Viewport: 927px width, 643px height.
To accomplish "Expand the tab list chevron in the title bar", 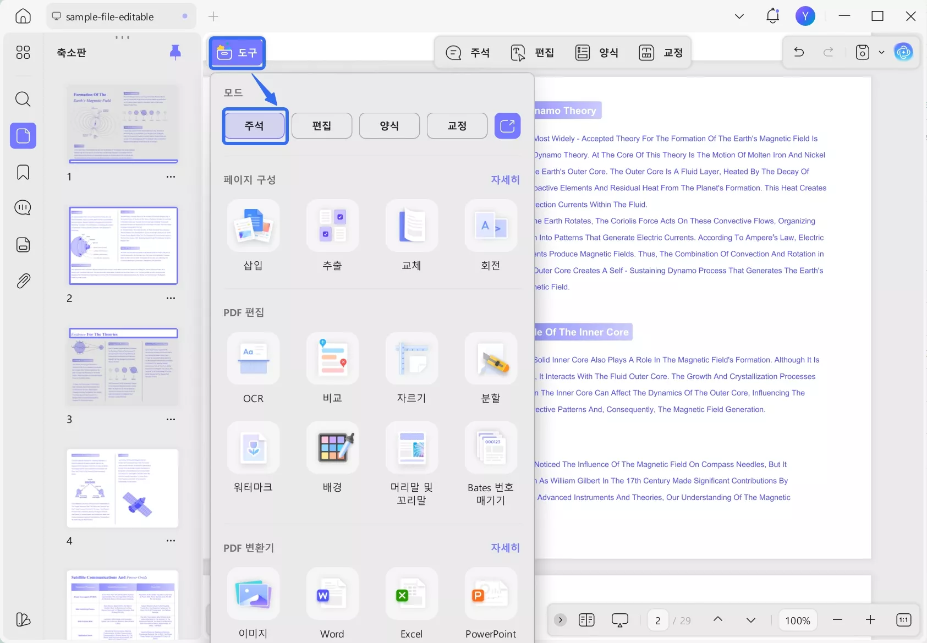I will click(x=739, y=17).
